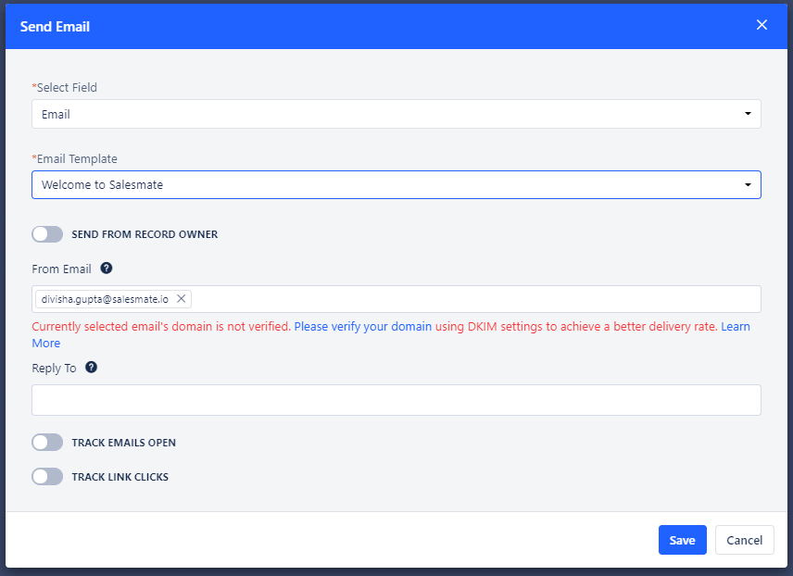Click the TRACK EMAILS OPEN label
The width and height of the screenshot is (793, 576).
[x=124, y=443]
